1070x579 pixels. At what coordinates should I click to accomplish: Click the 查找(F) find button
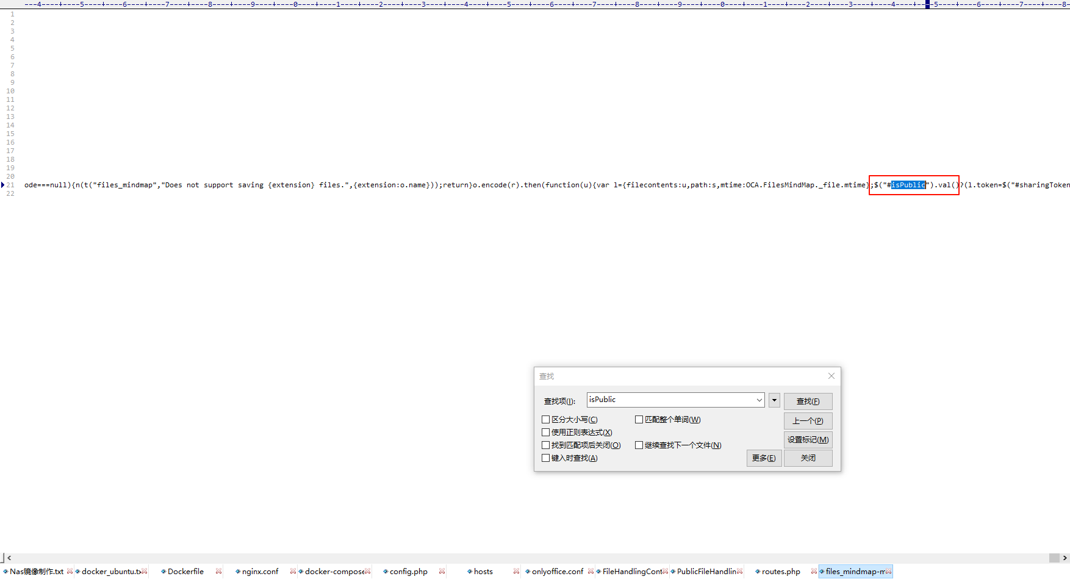tap(808, 401)
